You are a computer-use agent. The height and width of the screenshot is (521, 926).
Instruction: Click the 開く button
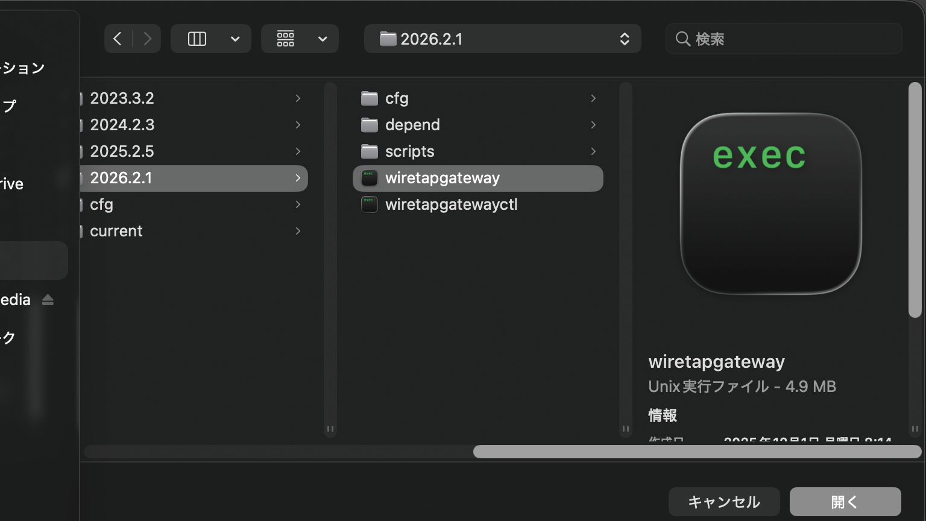point(845,502)
